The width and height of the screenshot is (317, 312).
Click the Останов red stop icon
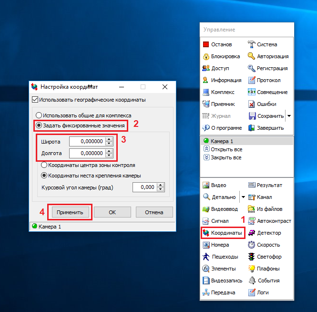coord(206,44)
